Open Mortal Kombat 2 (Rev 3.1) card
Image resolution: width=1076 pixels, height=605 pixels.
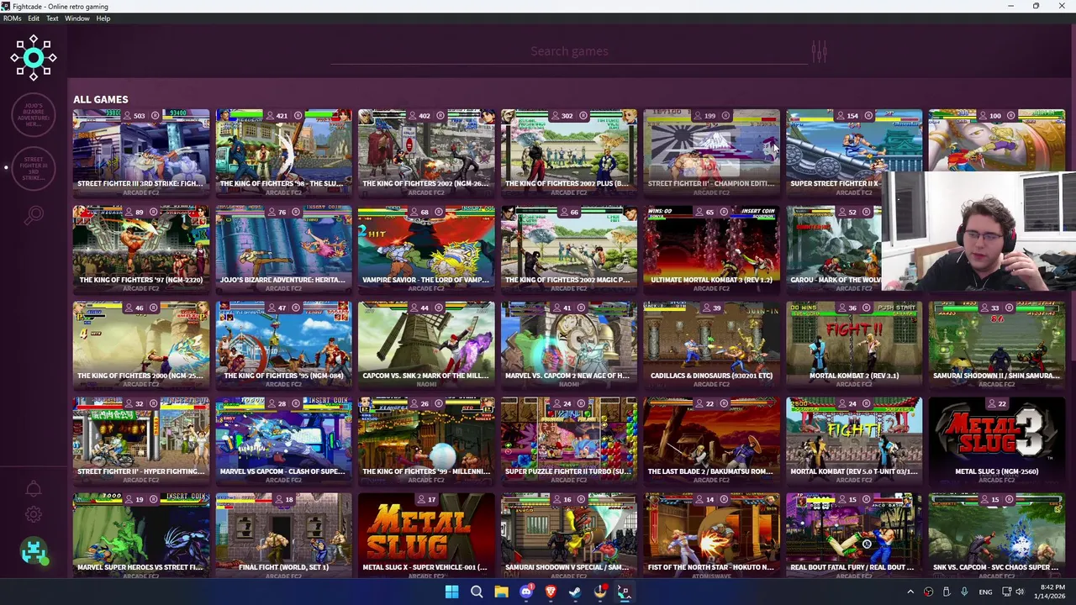[854, 345]
